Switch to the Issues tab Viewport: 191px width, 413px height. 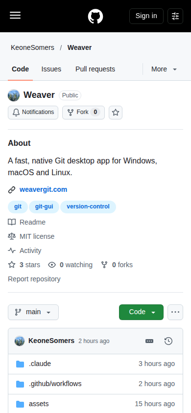(51, 69)
